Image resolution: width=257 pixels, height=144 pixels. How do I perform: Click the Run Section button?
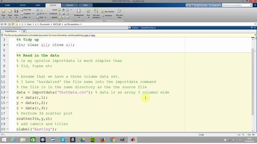(108, 12)
